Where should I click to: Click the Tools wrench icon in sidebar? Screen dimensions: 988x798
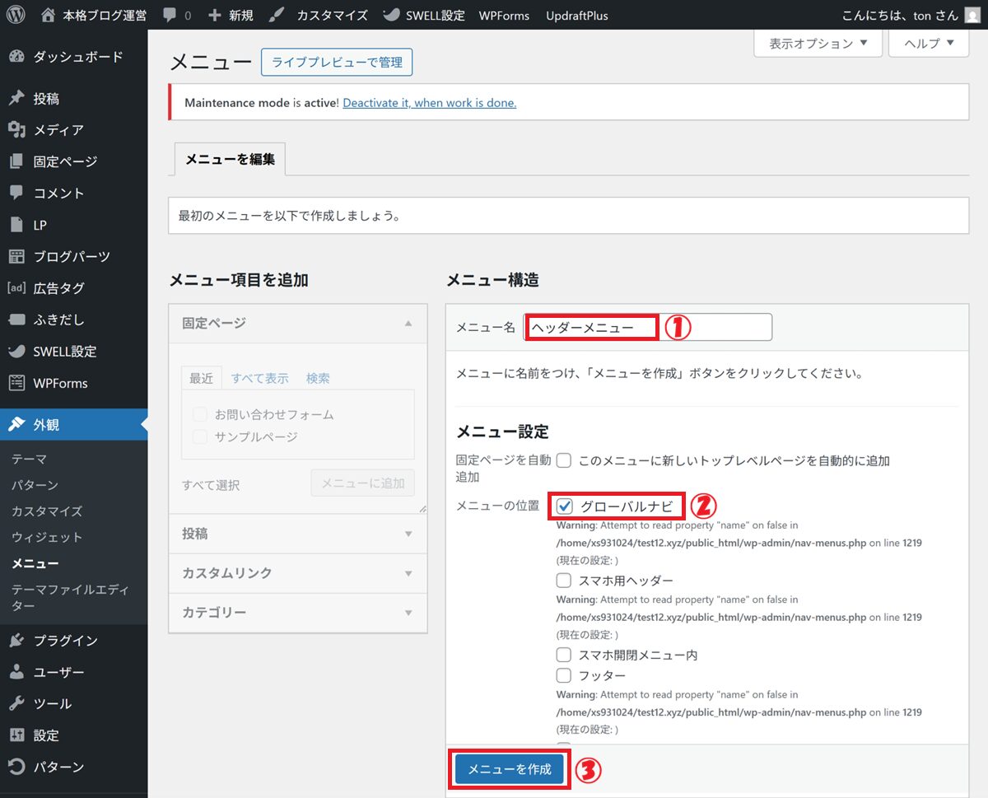[16, 703]
